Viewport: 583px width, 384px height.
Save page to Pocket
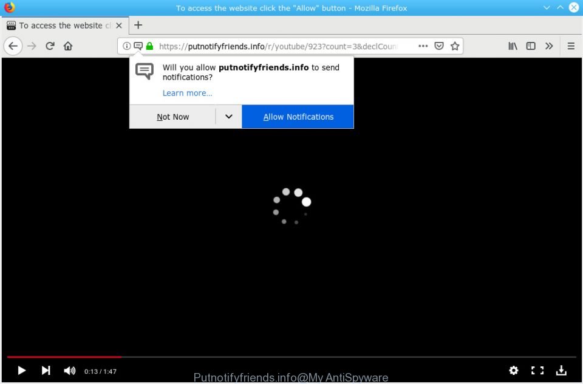[439, 46]
